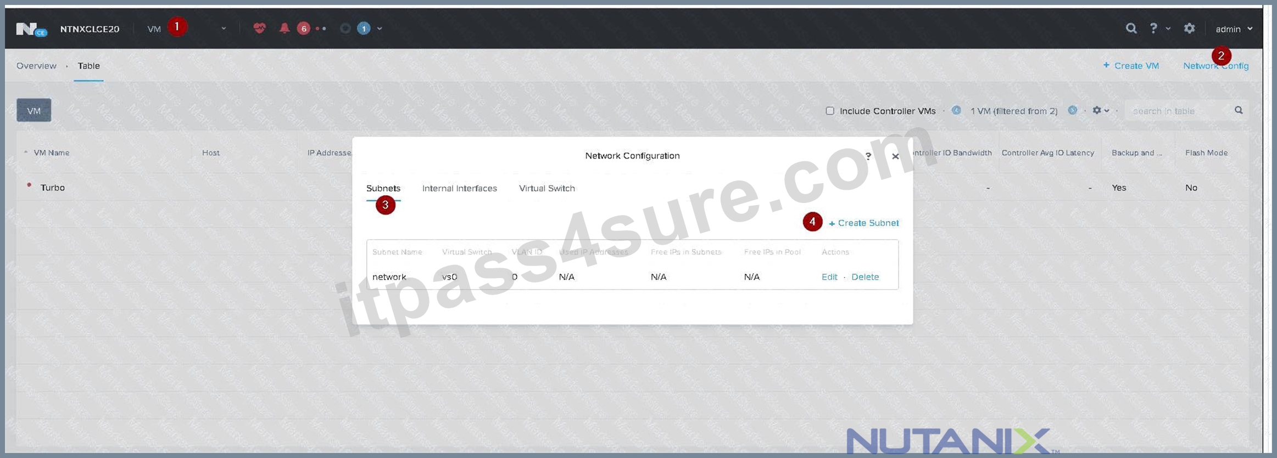This screenshot has height=458, width=1277.
Task: Close the Network Configuration dialog
Action: point(895,156)
